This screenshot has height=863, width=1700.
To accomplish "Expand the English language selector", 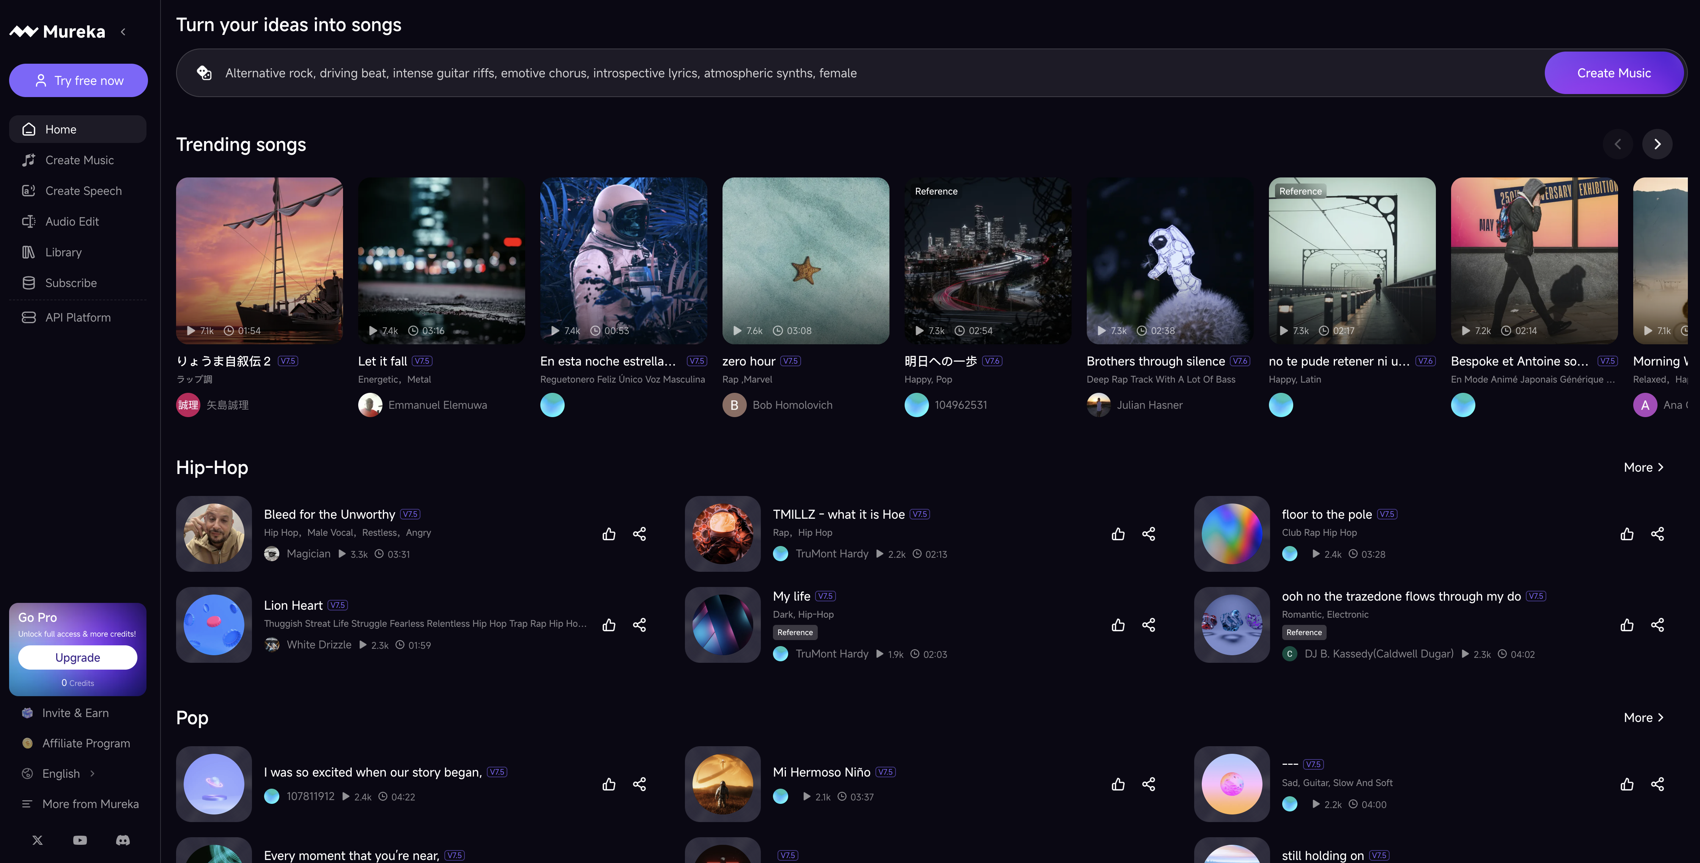I will (61, 774).
